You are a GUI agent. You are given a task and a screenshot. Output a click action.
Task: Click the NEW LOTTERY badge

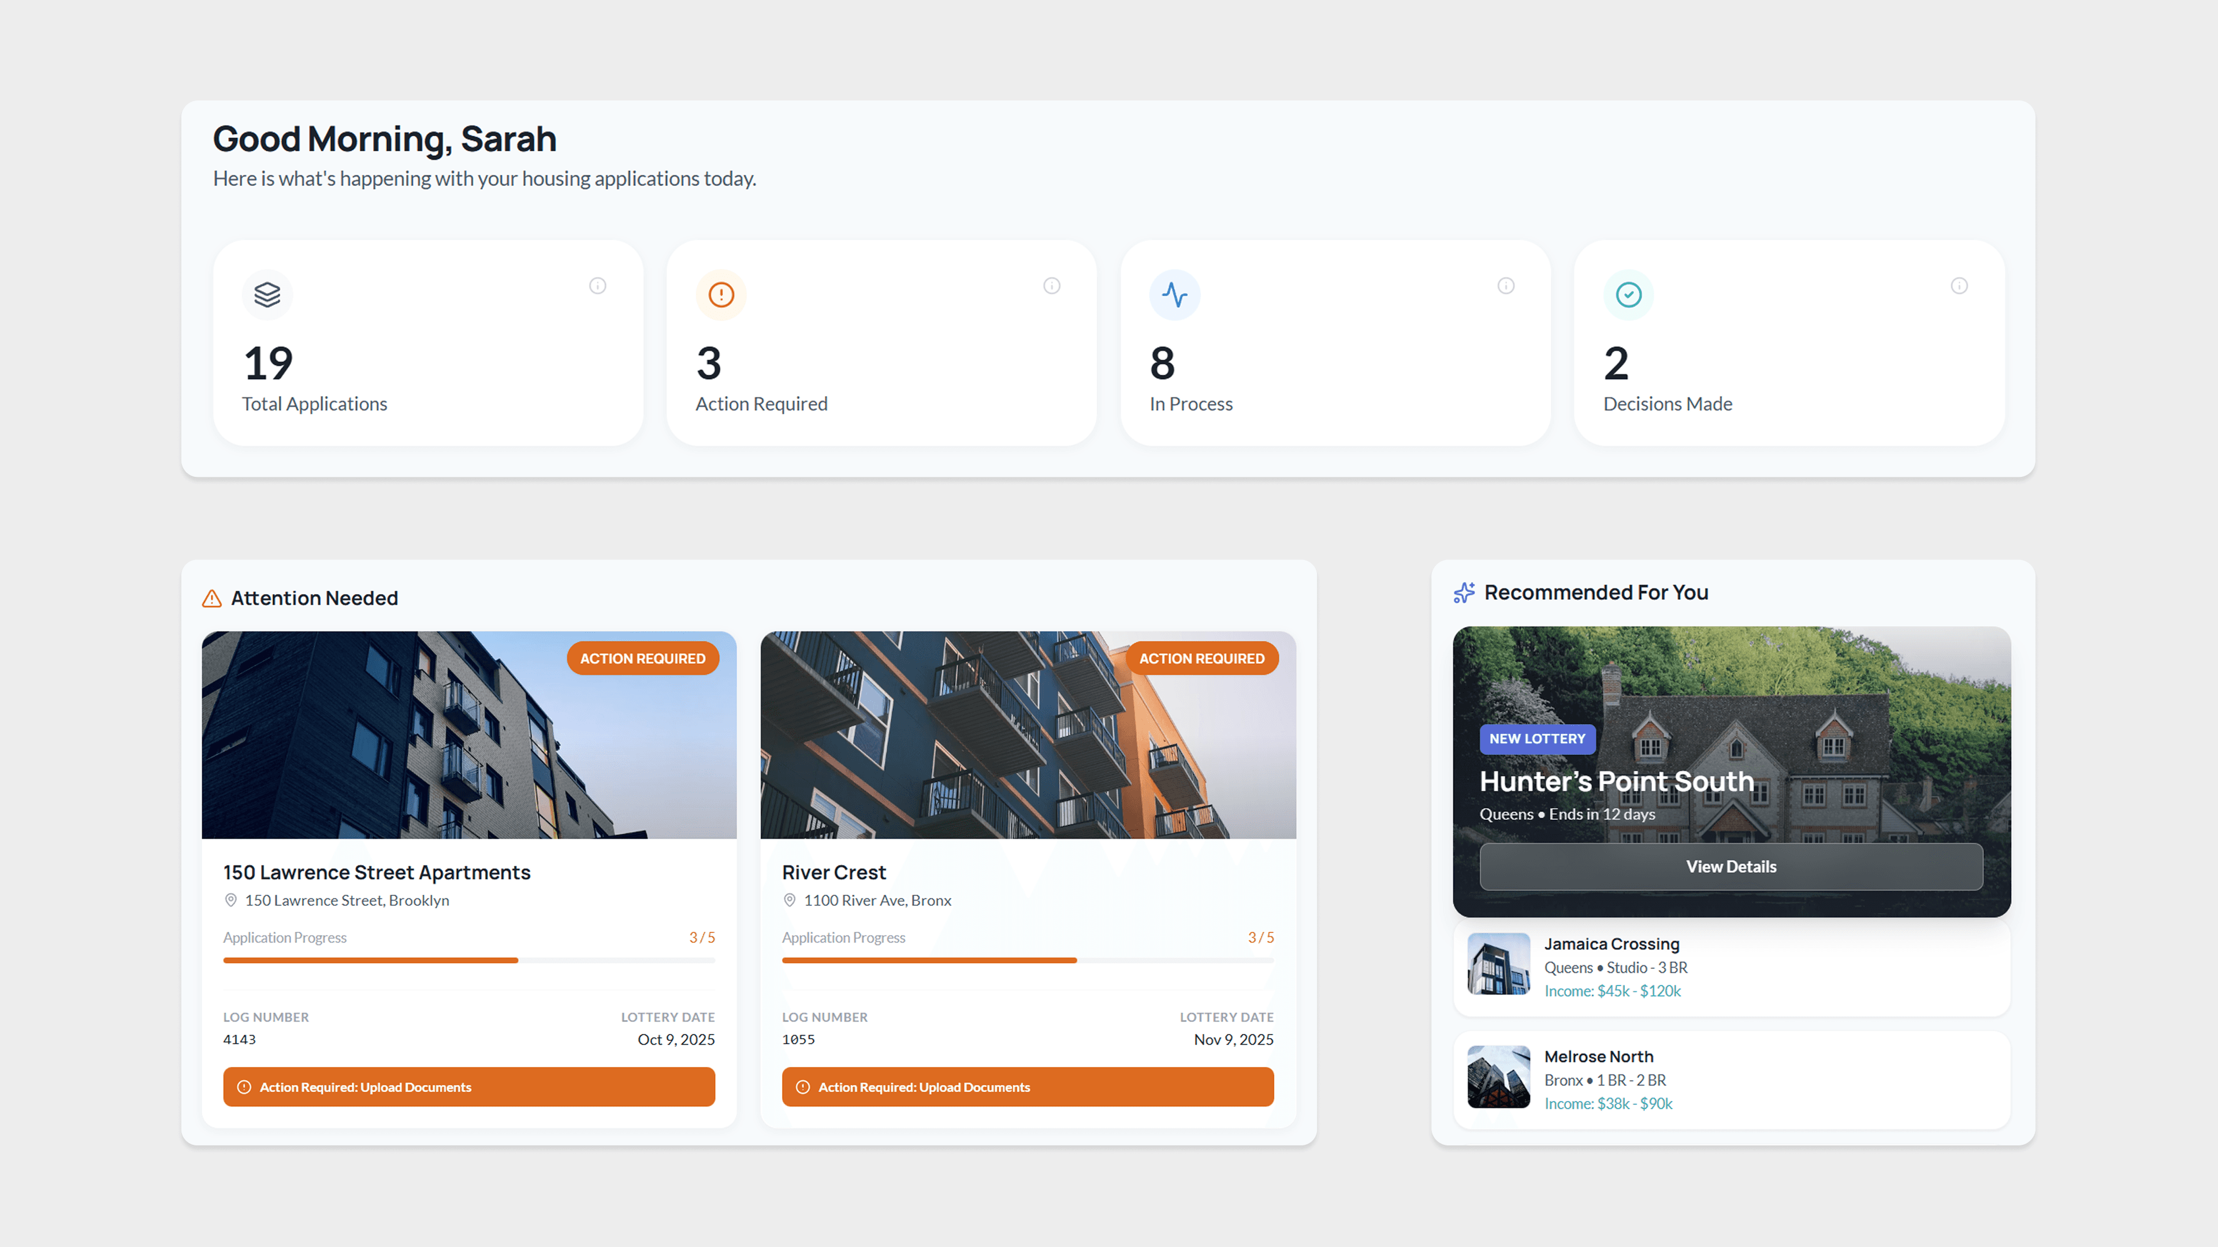tap(1537, 738)
